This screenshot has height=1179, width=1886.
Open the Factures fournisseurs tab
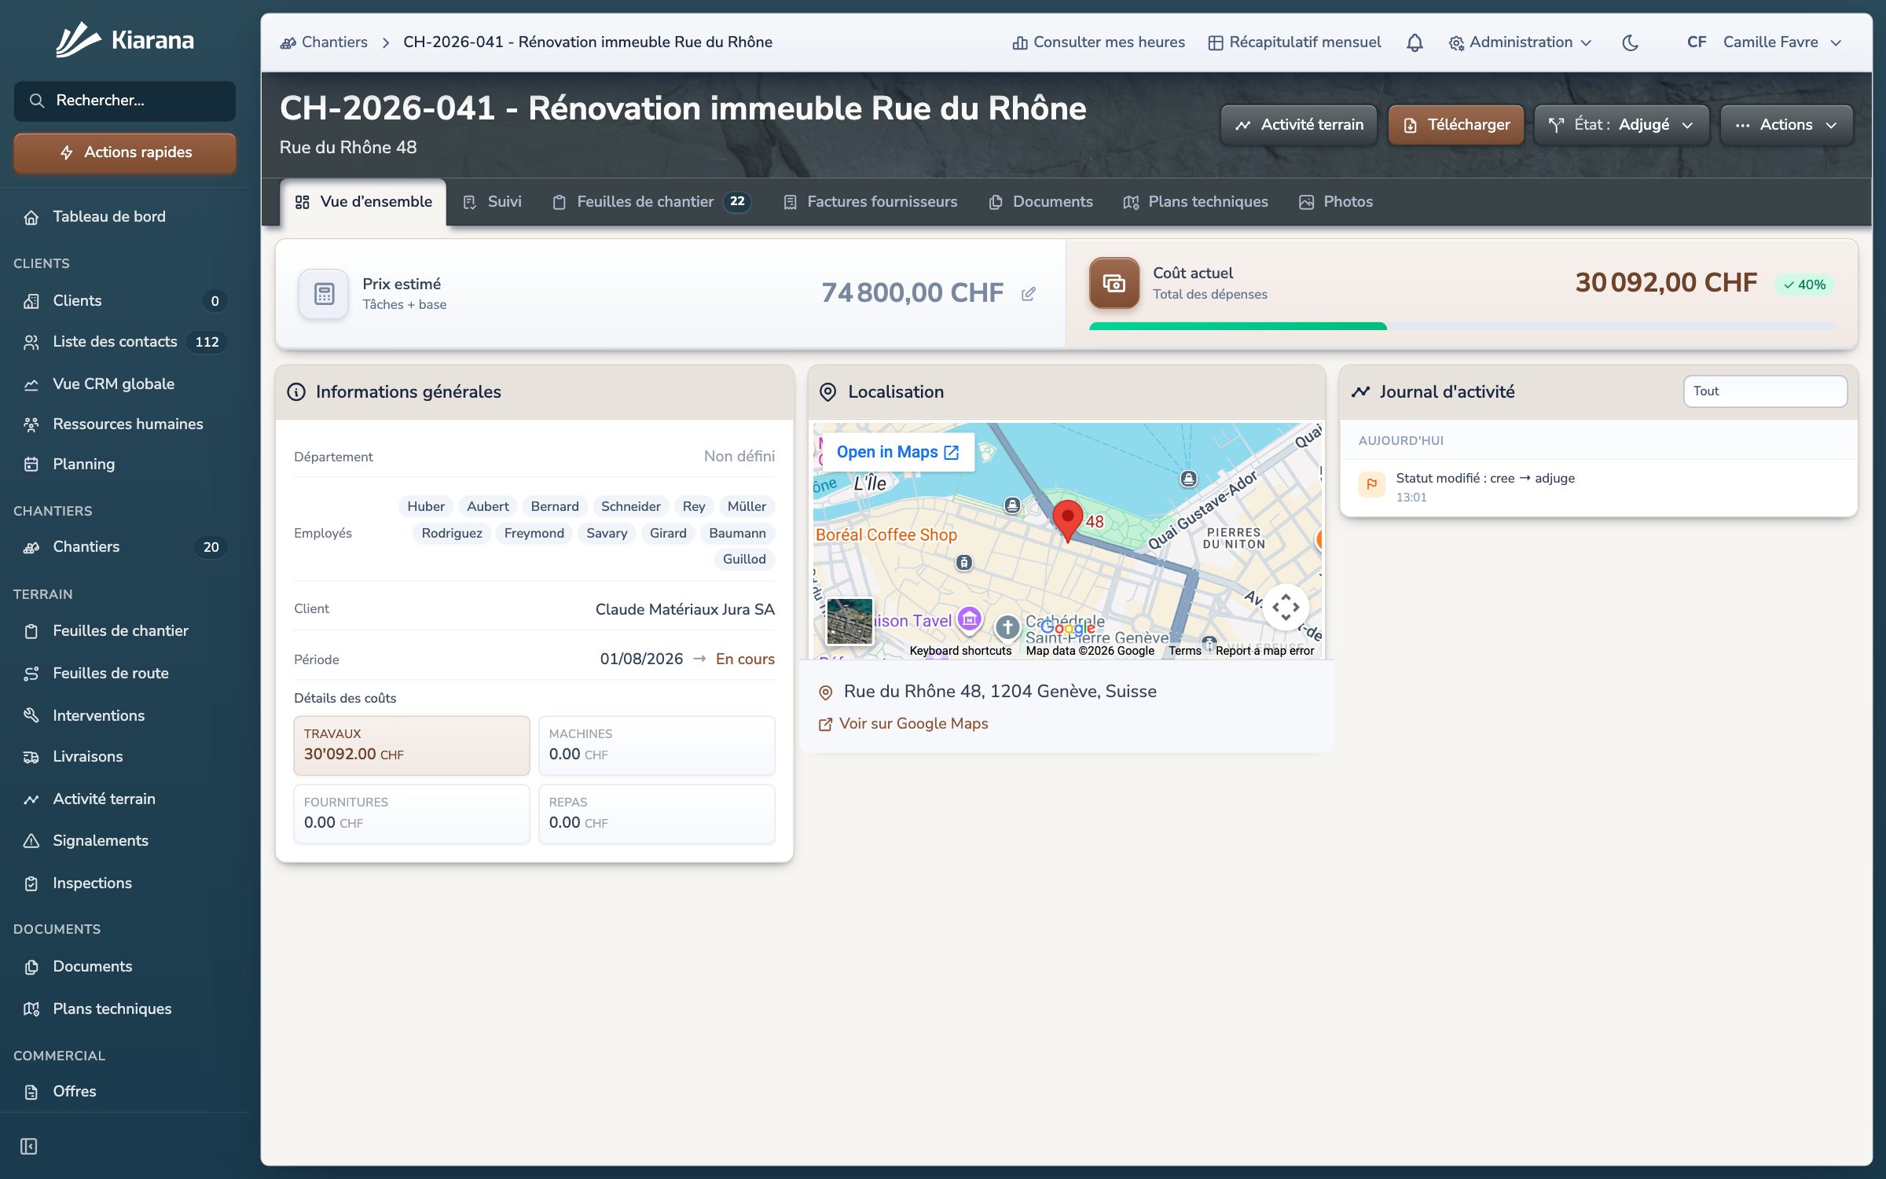point(871,202)
